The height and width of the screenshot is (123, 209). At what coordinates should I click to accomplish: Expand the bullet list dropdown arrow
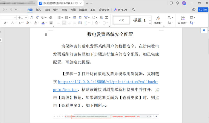[62, 18]
